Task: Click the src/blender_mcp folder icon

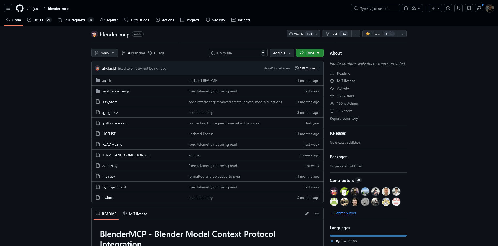Action: click(98, 91)
